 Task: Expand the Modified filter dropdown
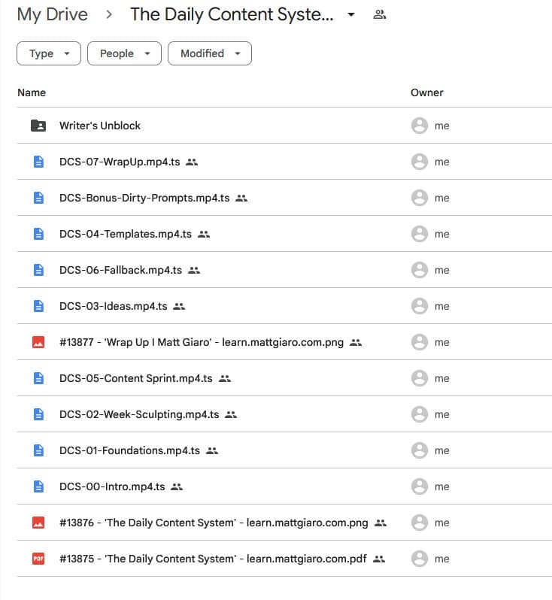click(210, 53)
